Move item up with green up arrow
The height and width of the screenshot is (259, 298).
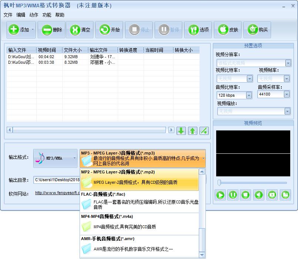tap(192, 131)
